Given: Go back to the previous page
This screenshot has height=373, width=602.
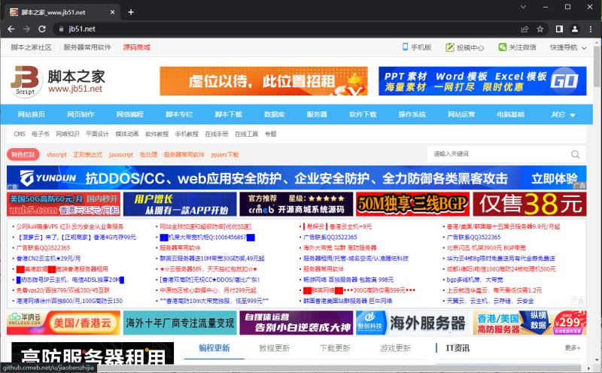Looking at the screenshot, I should tap(11, 29).
